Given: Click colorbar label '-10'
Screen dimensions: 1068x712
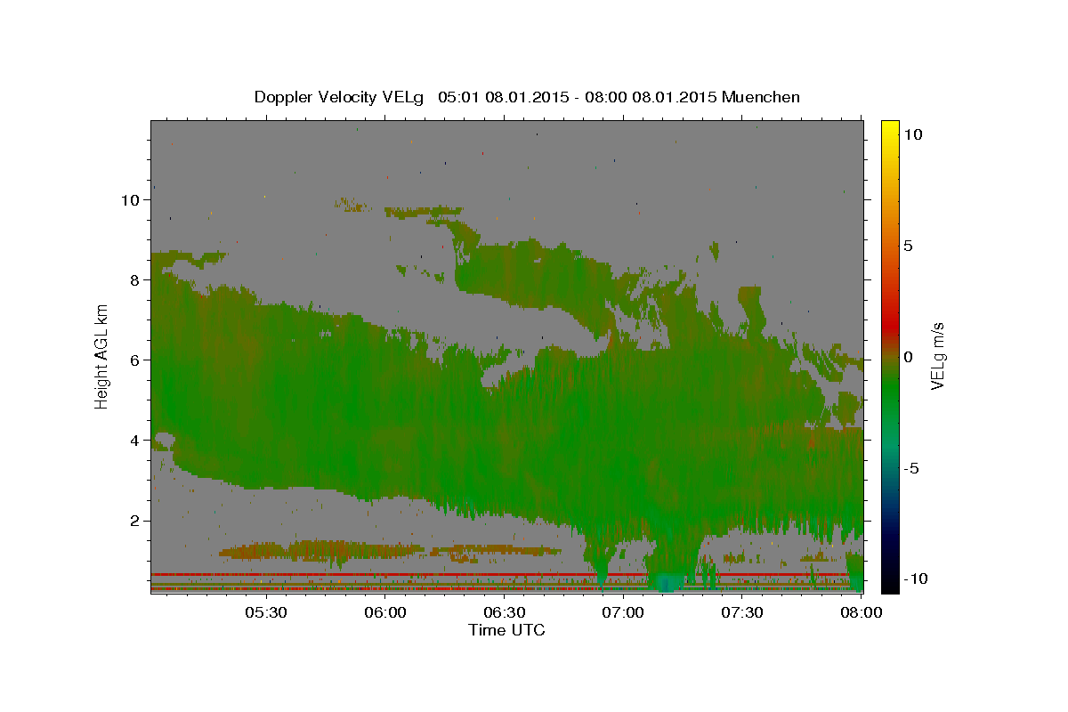Looking at the screenshot, I should click(917, 578).
